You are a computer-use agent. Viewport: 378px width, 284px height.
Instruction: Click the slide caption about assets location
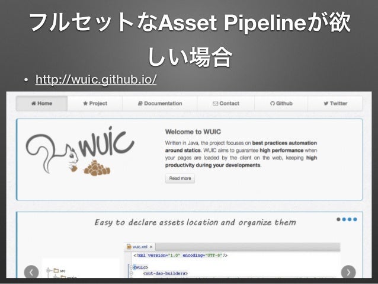click(196, 222)
